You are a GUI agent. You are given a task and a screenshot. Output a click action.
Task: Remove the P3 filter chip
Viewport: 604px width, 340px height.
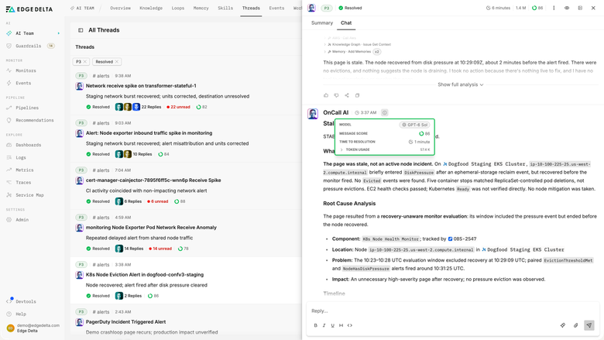[84, 62]
